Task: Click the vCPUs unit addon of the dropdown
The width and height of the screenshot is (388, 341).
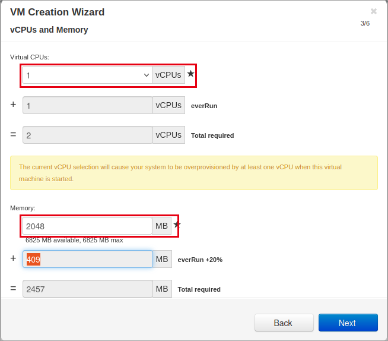Action: coord(168,75)
